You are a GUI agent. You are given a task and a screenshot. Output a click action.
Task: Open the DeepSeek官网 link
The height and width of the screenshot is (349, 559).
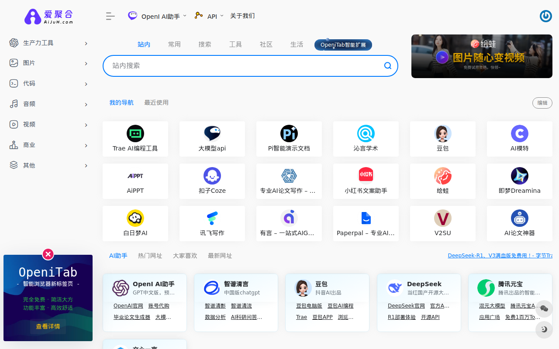tap(406, 306)
